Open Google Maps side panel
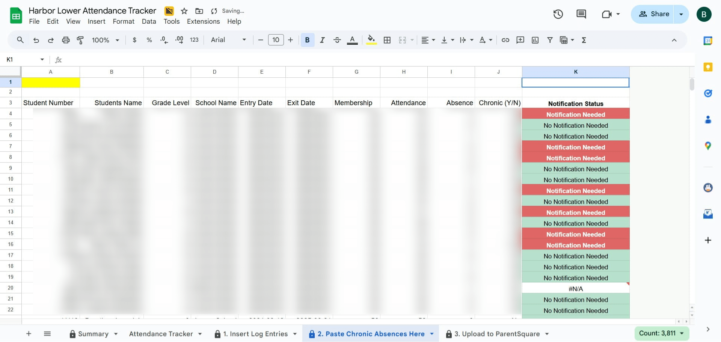The width and height of the screenshot is (721, 342). click(x=708, y=146)
